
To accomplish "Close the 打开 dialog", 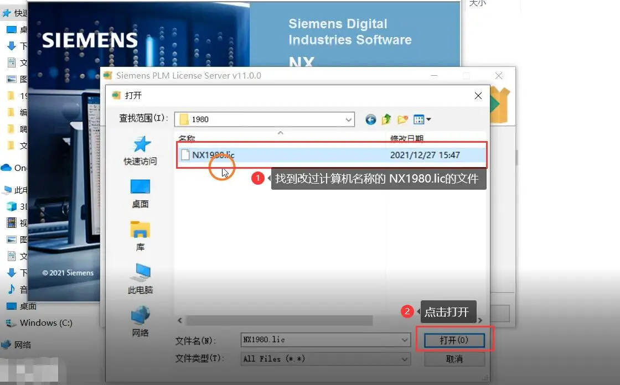I will [478, 96].
